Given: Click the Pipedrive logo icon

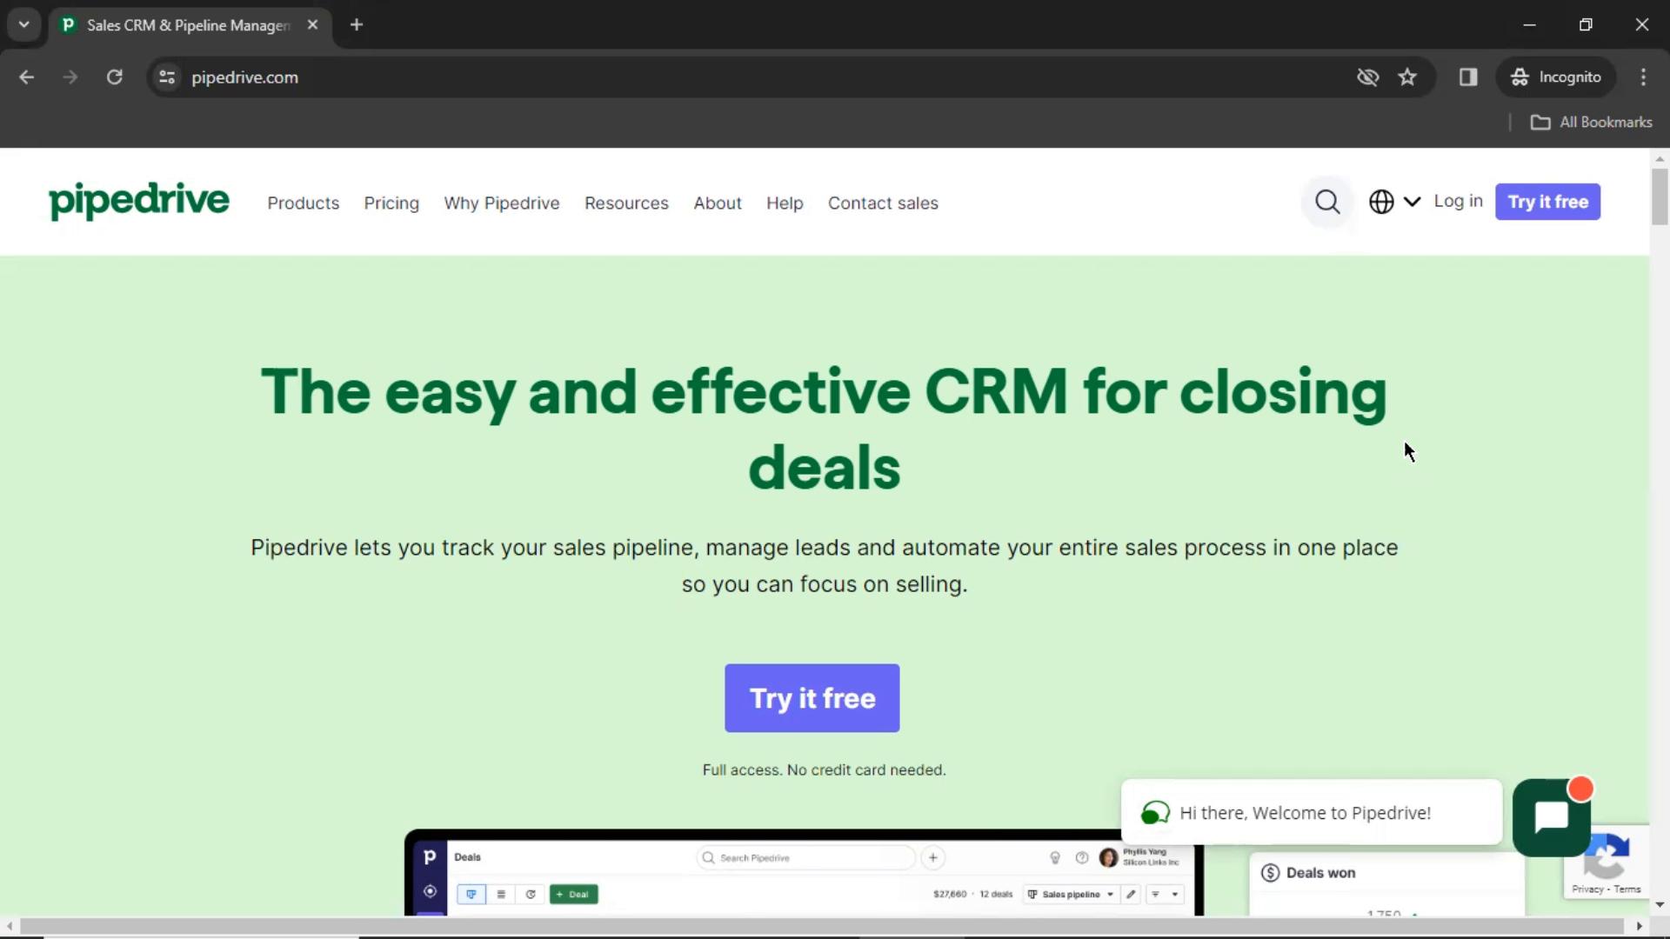Looking at the screenshot, I should [137, 201].
